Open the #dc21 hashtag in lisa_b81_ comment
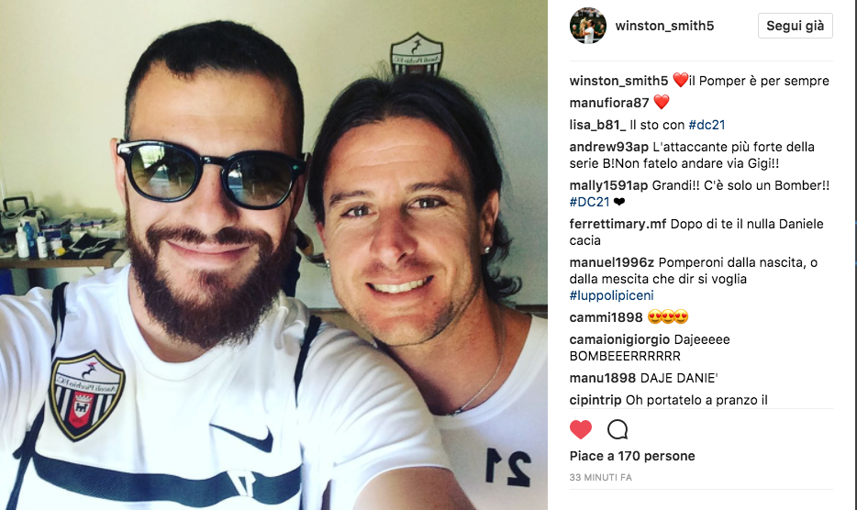 click(x=707, y=125)
